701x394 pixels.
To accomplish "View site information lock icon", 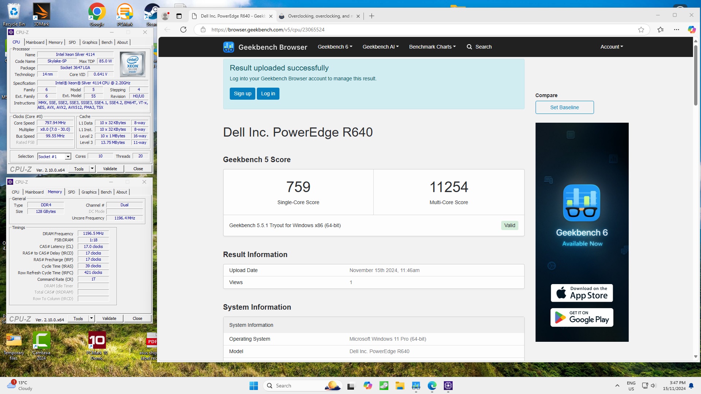I will 203,30.
